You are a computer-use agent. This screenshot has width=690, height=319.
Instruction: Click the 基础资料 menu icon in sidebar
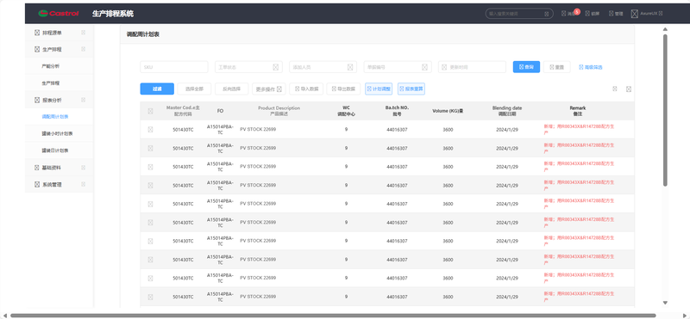(x=37, y=168)
